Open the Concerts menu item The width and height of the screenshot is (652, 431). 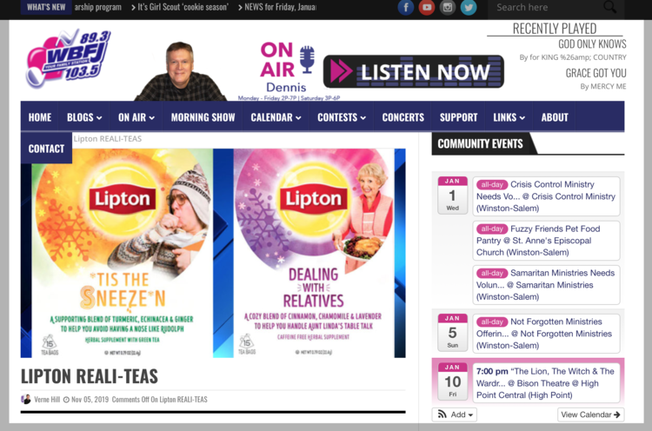(403, 117)
